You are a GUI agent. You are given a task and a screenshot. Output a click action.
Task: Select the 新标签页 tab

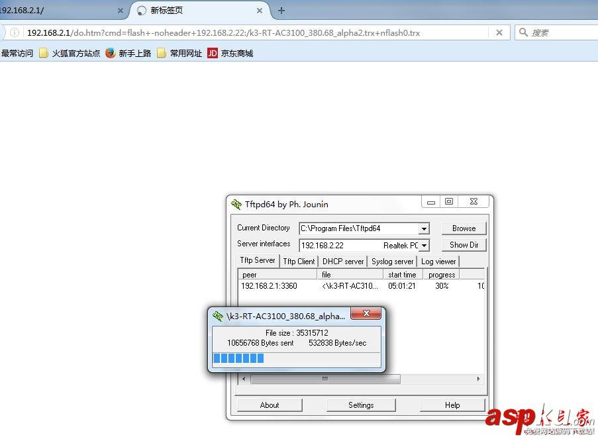click(199, 11)
